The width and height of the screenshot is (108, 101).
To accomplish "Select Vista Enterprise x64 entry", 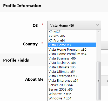I will pyautogui.click(x=72, y=80).
